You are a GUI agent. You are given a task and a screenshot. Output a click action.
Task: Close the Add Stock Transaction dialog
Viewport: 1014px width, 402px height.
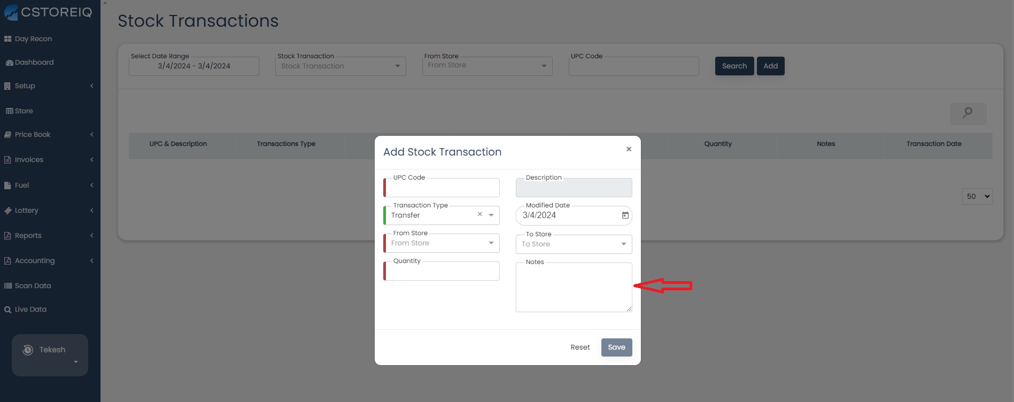click(629, 149)
